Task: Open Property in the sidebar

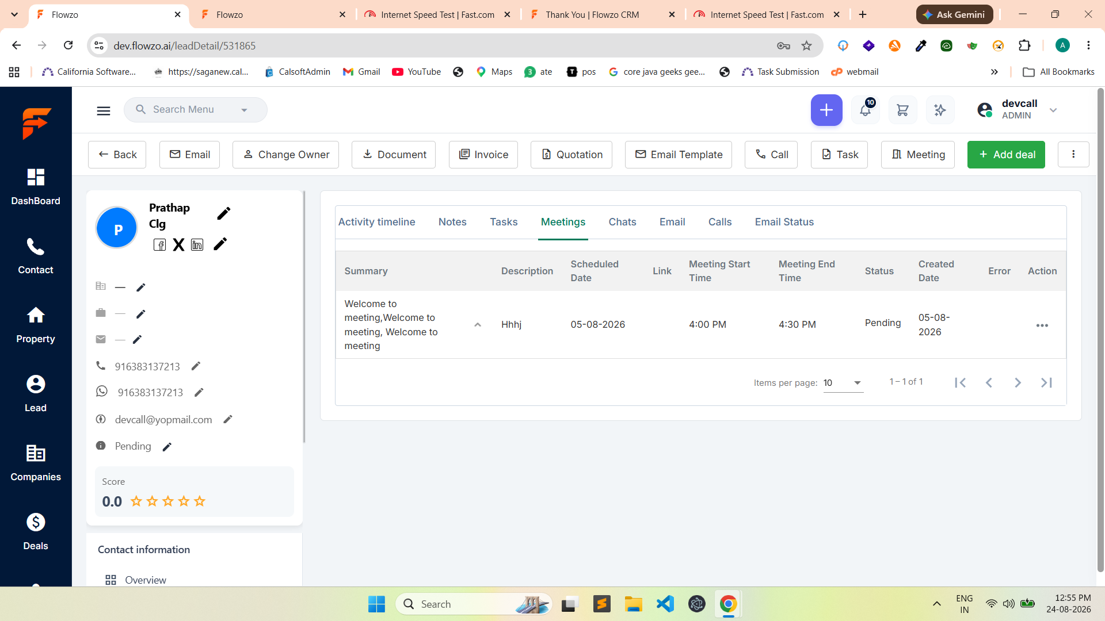Action: (x=36, y=325)
